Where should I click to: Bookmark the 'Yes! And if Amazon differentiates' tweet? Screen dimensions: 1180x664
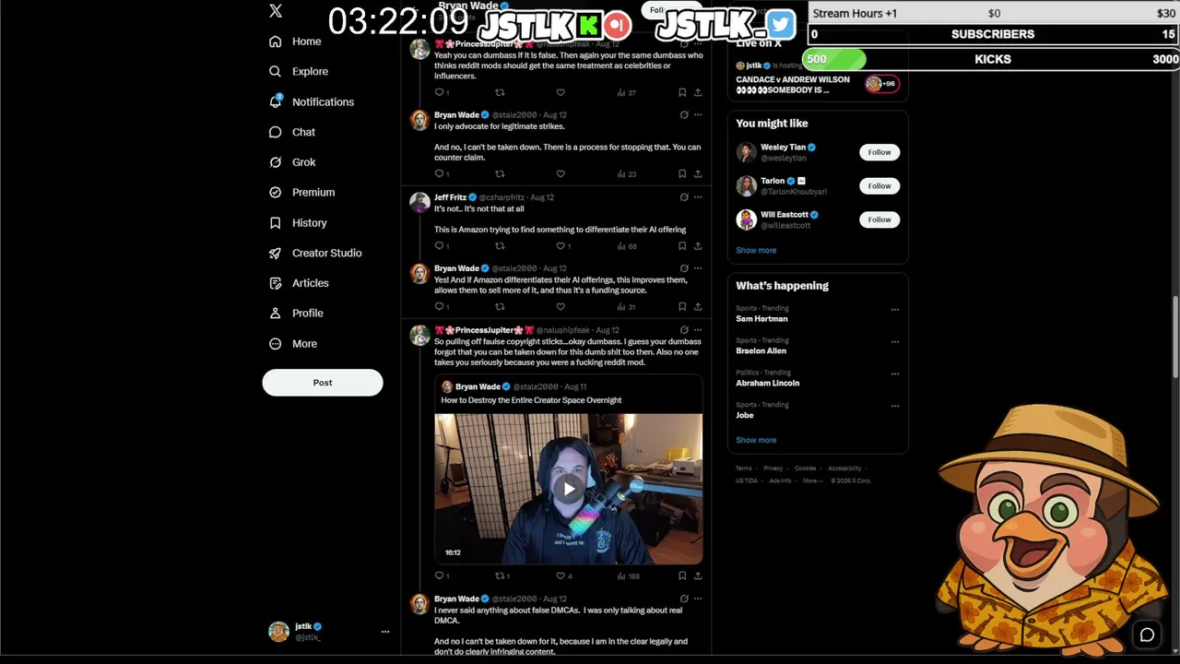tap(682, 306)
